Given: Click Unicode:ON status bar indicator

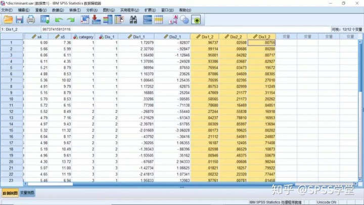Looking at the screenshot, I should point(327,202).
